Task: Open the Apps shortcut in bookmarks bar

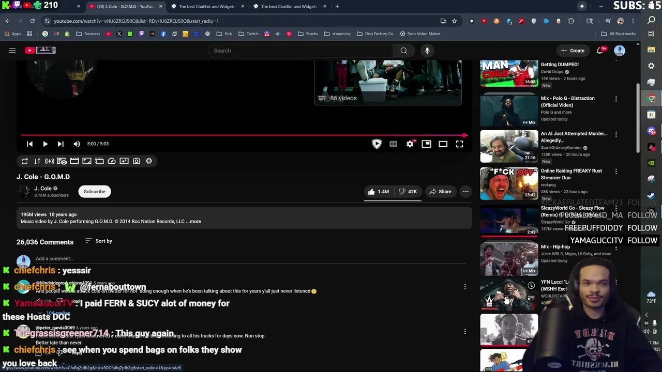Action: pos(13,34)
